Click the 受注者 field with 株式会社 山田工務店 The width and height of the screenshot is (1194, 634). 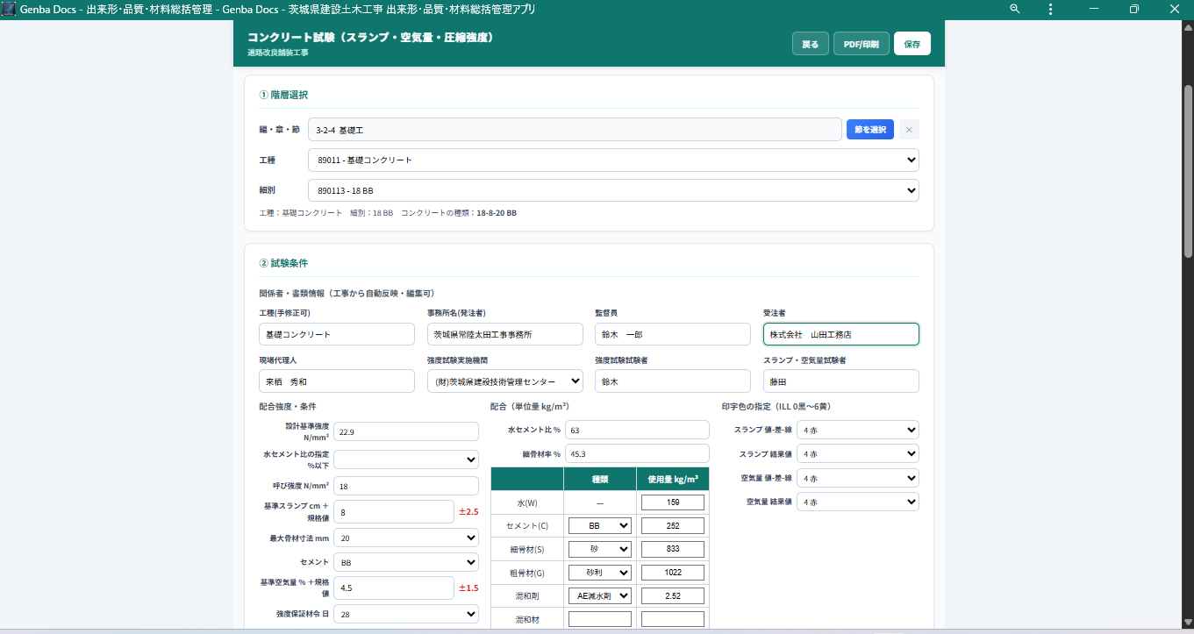pos(841,334)
